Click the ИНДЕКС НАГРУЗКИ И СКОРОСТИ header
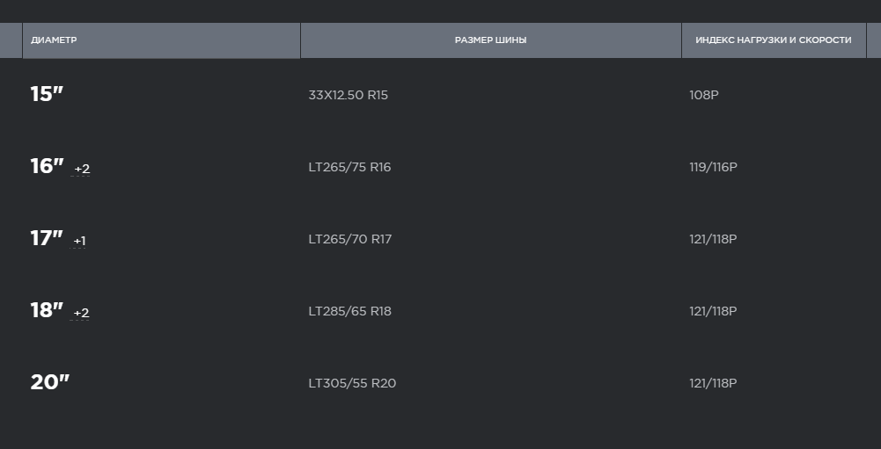 773,40
